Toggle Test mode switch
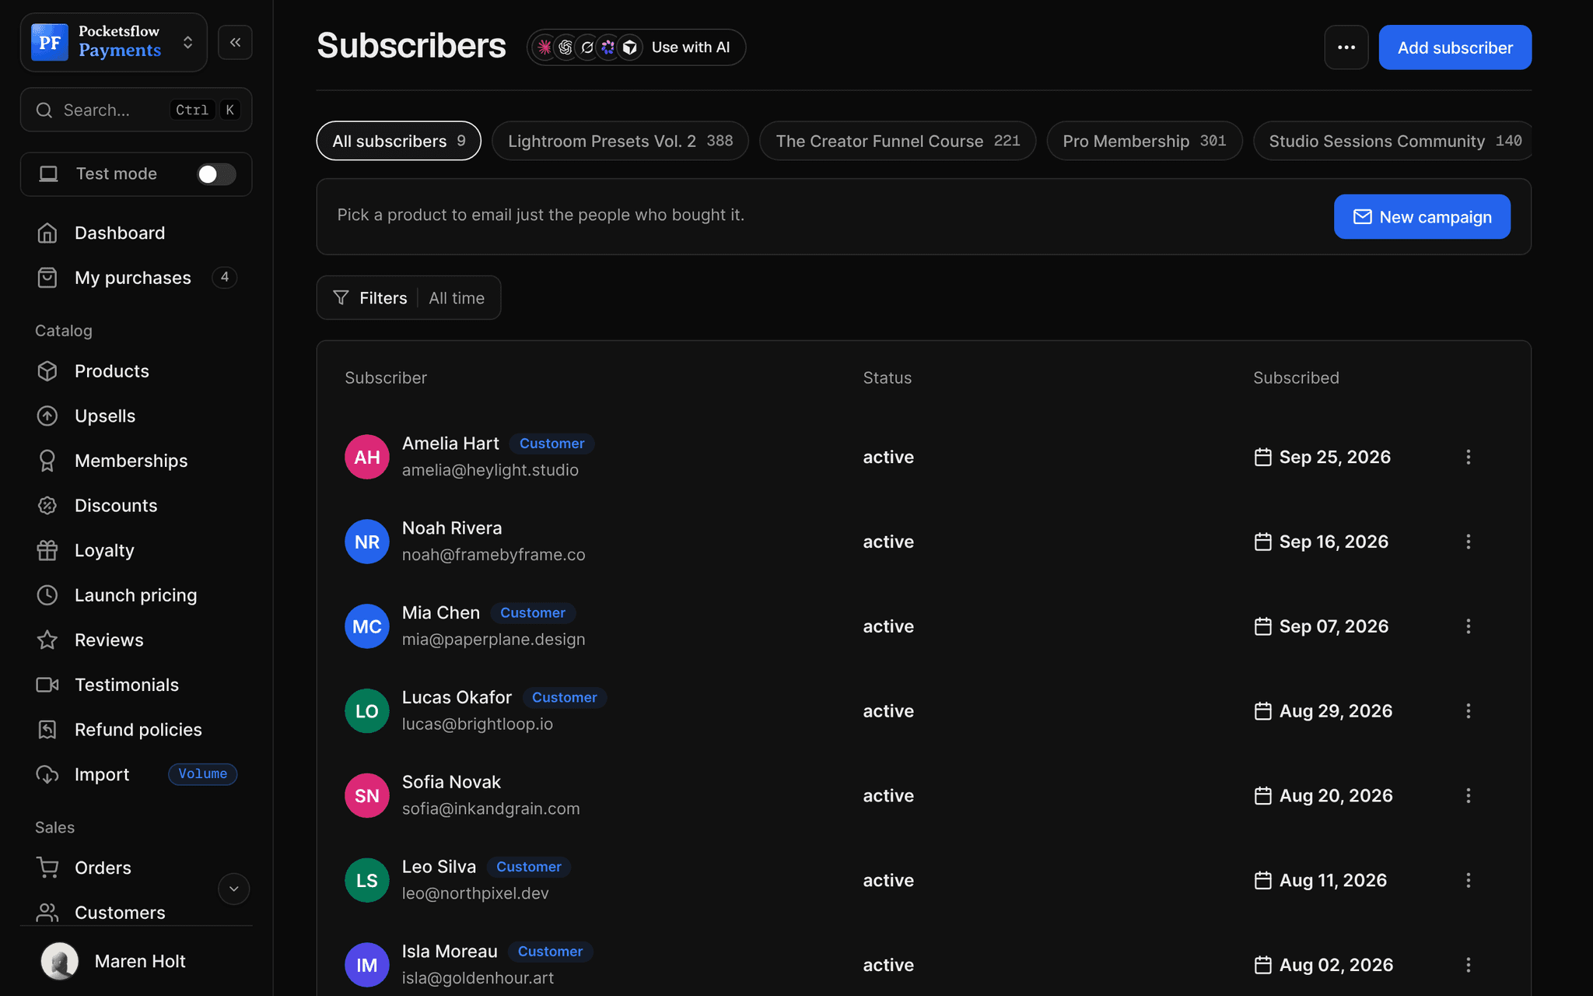The height and width of the screenshot is (996, 1593). tap(216, 174)
